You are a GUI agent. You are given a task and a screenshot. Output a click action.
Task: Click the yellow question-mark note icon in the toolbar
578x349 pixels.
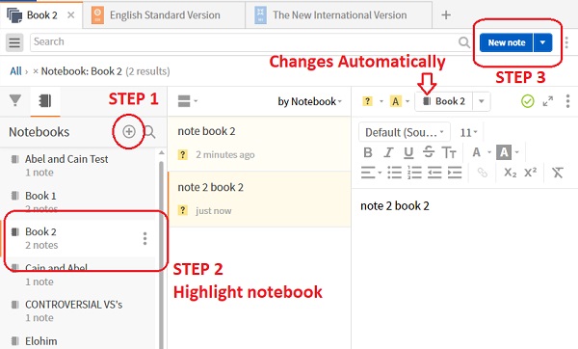368,101
